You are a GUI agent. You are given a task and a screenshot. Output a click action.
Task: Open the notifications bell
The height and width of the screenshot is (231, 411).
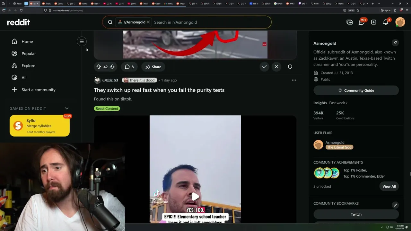386,22
